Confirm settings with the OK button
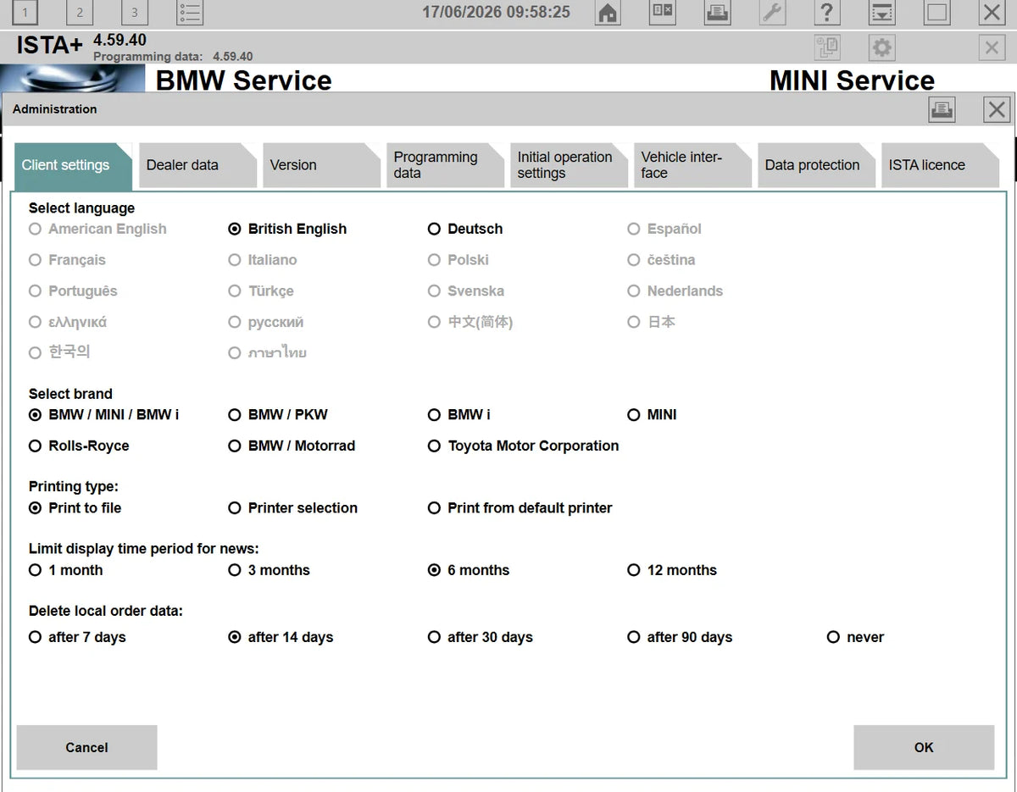Screen dimensions: 1017x792 point(924,747)
